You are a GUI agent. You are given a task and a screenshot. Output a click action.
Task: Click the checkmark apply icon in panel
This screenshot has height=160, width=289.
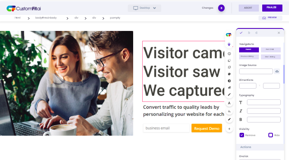[241, 33]
